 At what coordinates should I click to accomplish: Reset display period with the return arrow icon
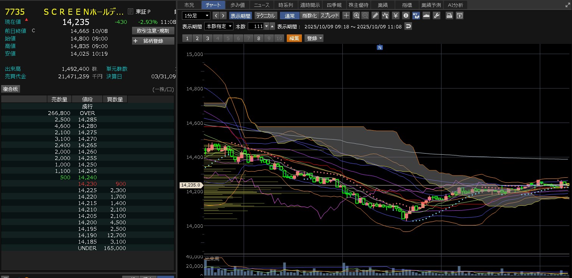tap(408, 26)
